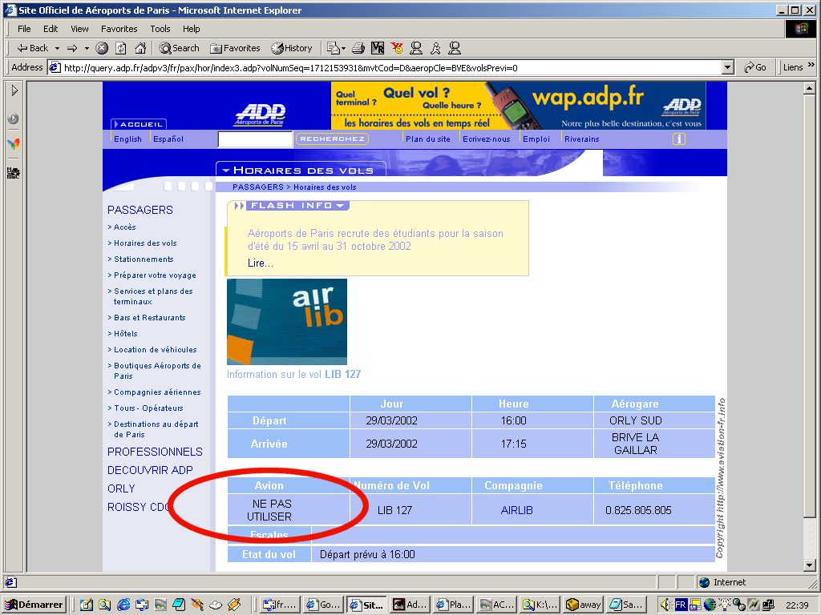Open the Favorites menu in the menu bar
Screen dimensions: 821x615
coord(119,29)
